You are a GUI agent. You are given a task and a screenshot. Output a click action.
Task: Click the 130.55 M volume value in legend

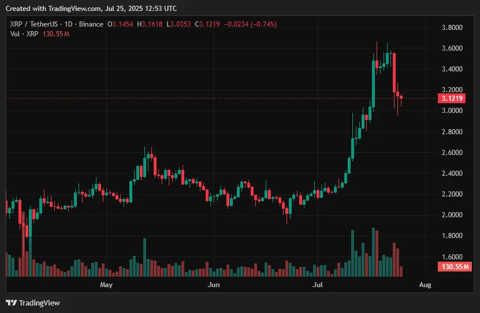pos(56,34)
